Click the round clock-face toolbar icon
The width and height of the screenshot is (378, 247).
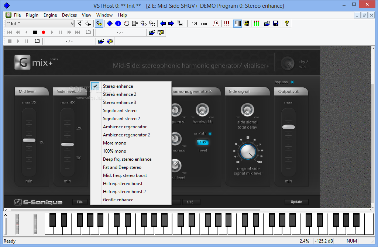click(x=127, y=23)
